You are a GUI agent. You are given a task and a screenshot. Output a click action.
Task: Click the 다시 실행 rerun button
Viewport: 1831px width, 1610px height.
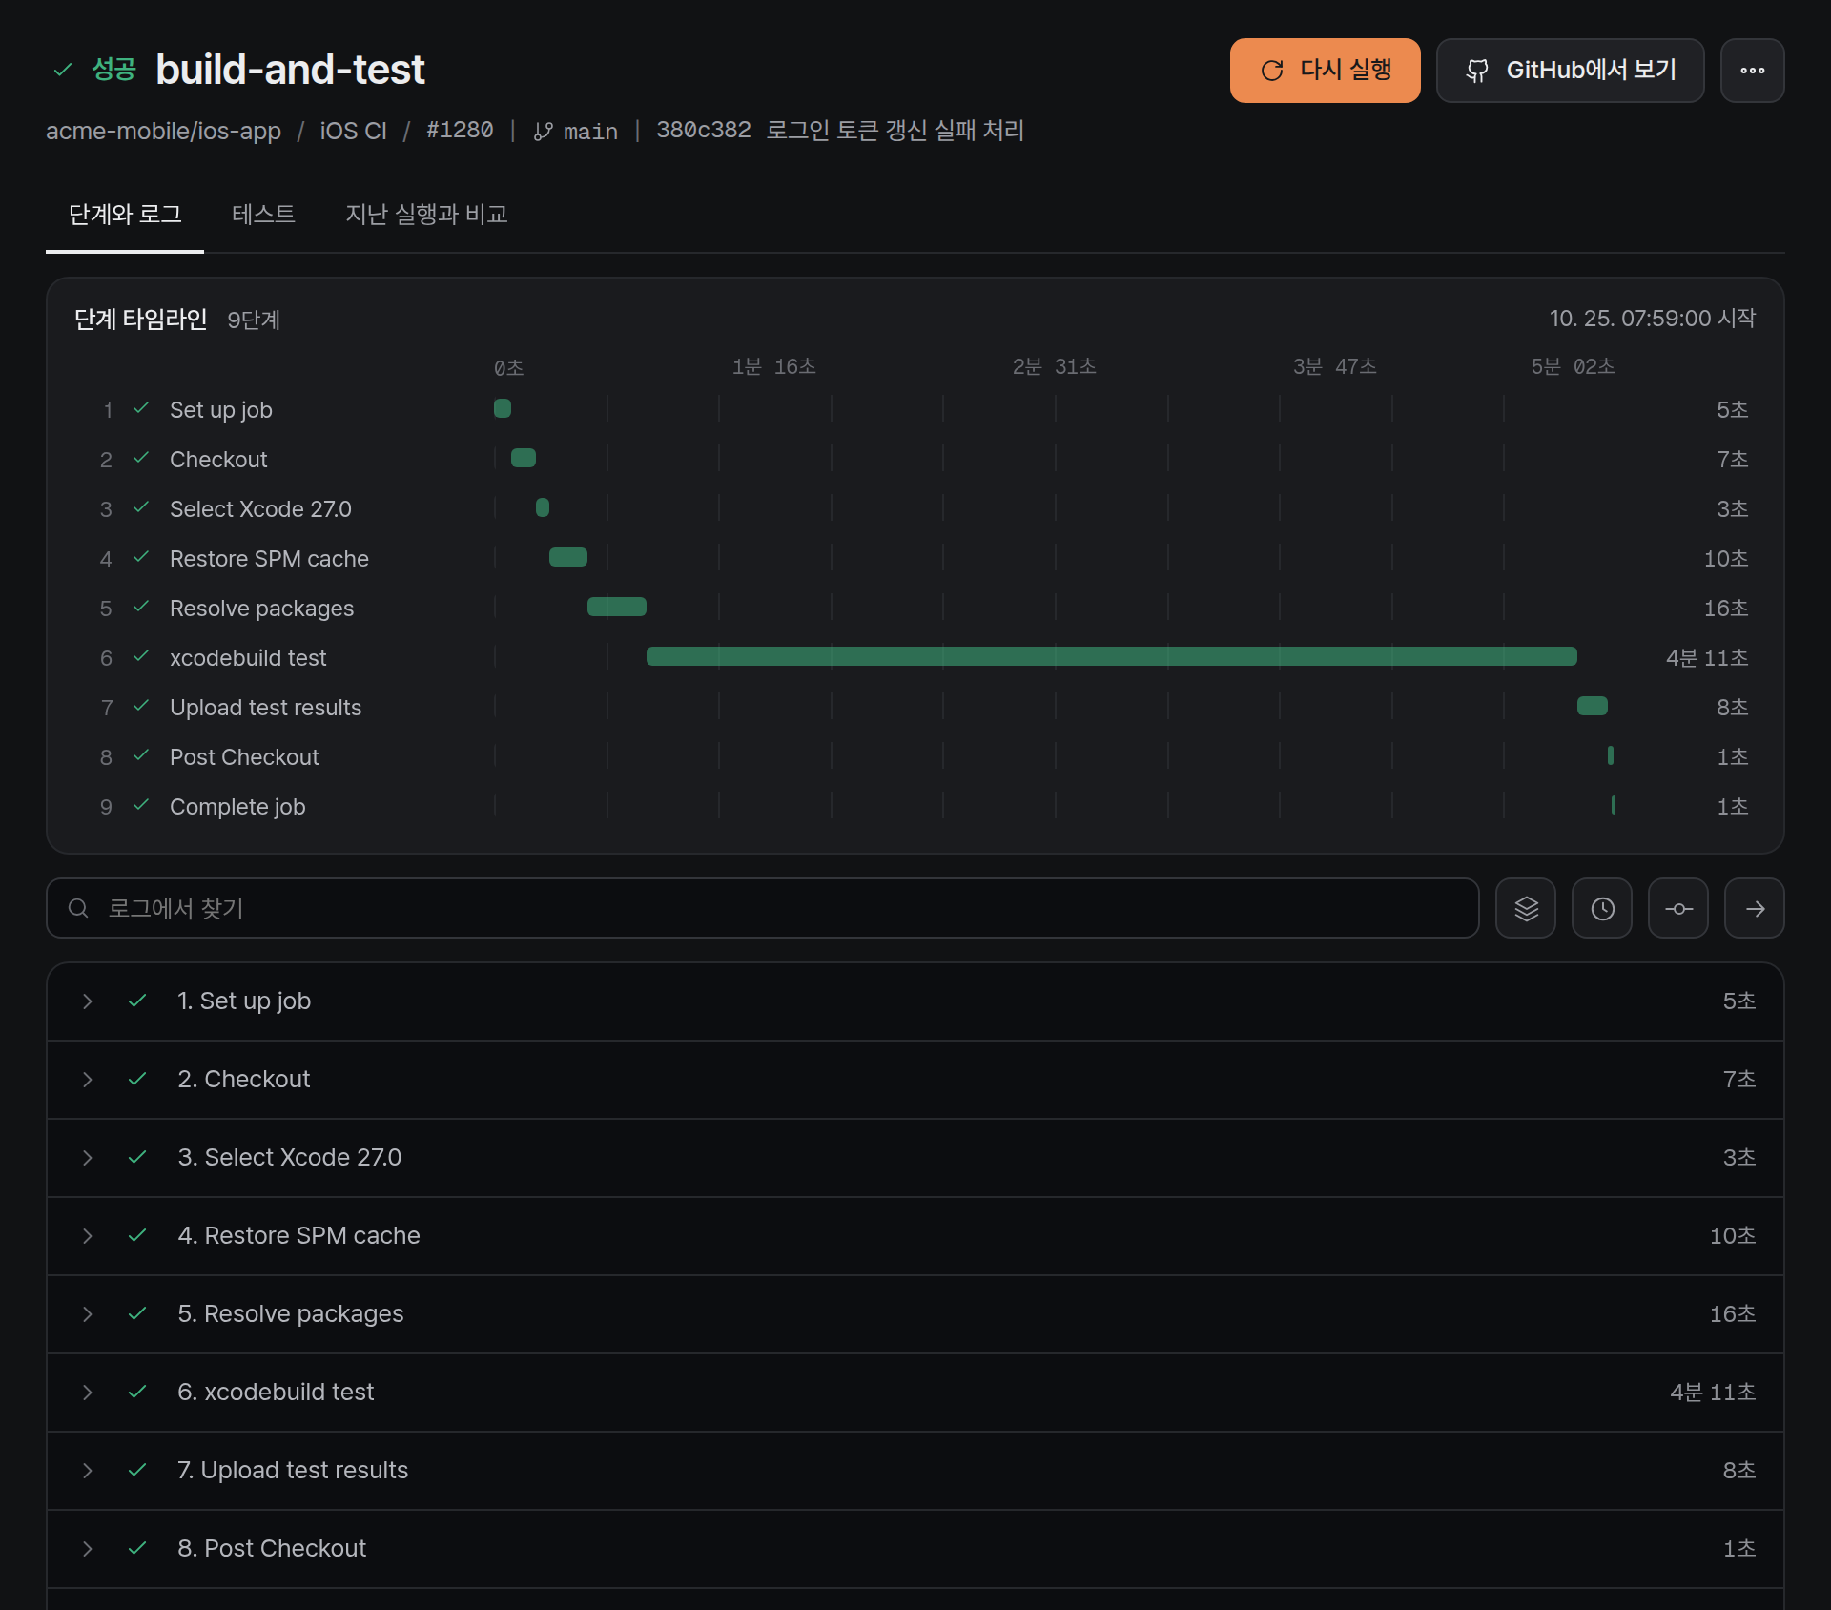tap(1325, 71)
